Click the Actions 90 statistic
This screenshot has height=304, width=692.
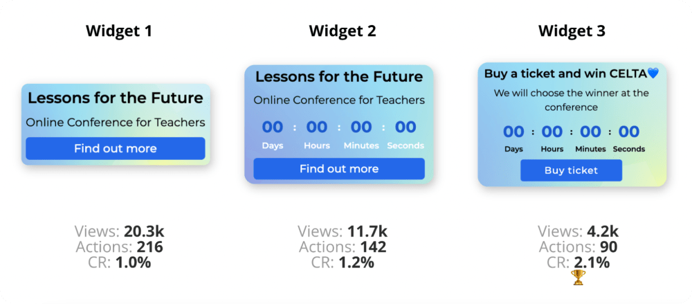[x=578, y=247]
